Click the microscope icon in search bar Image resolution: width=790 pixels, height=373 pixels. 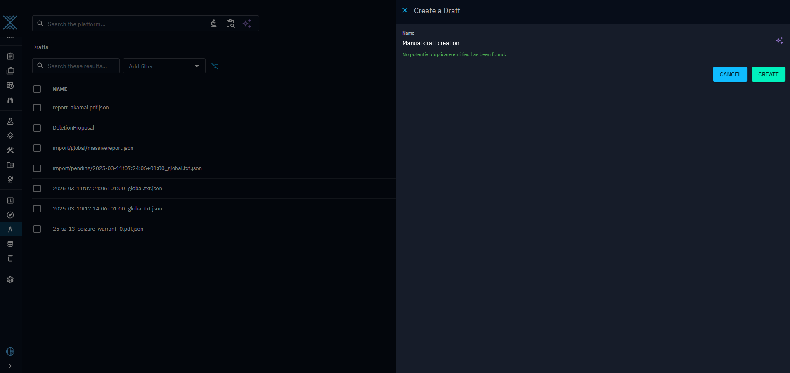(x=213, y=24)
